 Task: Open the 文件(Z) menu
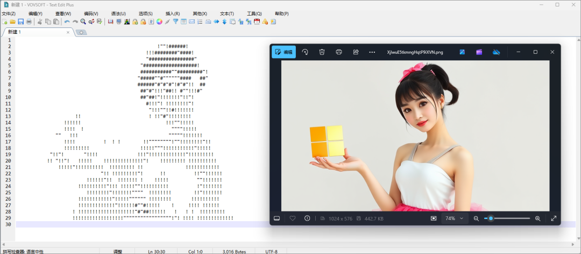point(9,13)
